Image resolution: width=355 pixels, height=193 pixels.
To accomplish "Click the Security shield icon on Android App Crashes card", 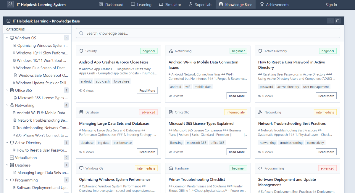I will 81,51.
